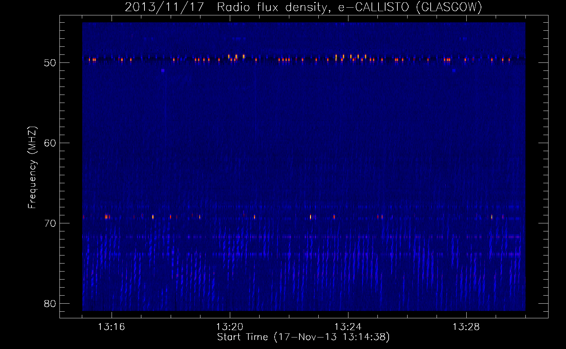
Task: Click the 50 frequency tick label
Action: [50, 63]
